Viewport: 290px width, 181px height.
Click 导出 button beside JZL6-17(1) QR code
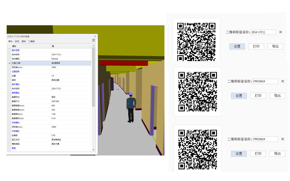pos(275,46)
